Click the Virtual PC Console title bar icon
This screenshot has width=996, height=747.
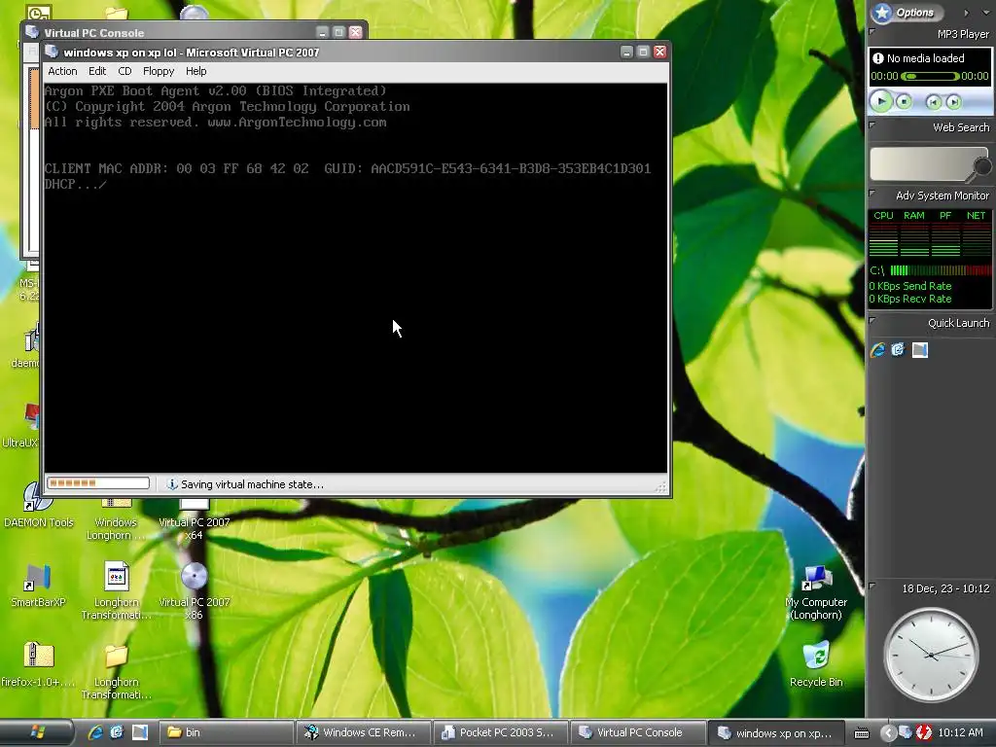pos(32,32)
